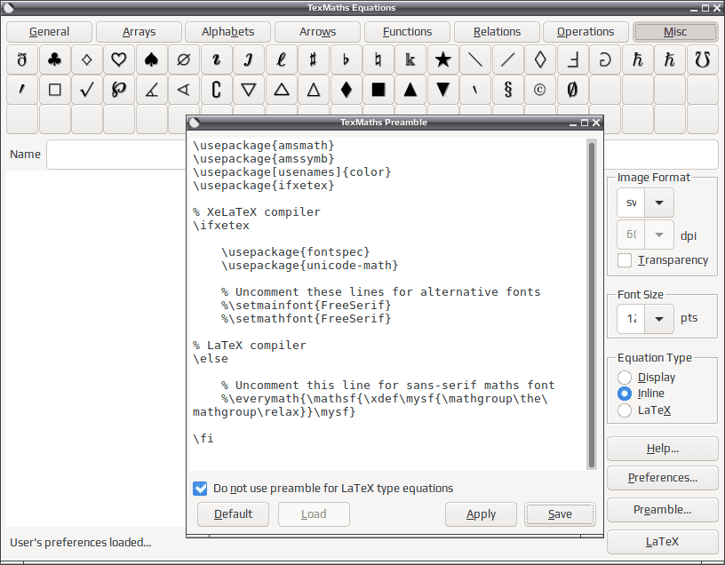Insert the section sign symbol
The width and height of the screenshot is (725, 565).
pos(507,90)
